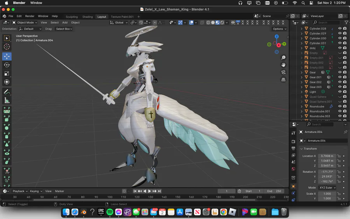The width and height of the screenshot is (350, 219).
Task: Open rotation Mode XYZ Euler dropdown
Action: pyautogui.click(x=327, y=188)
